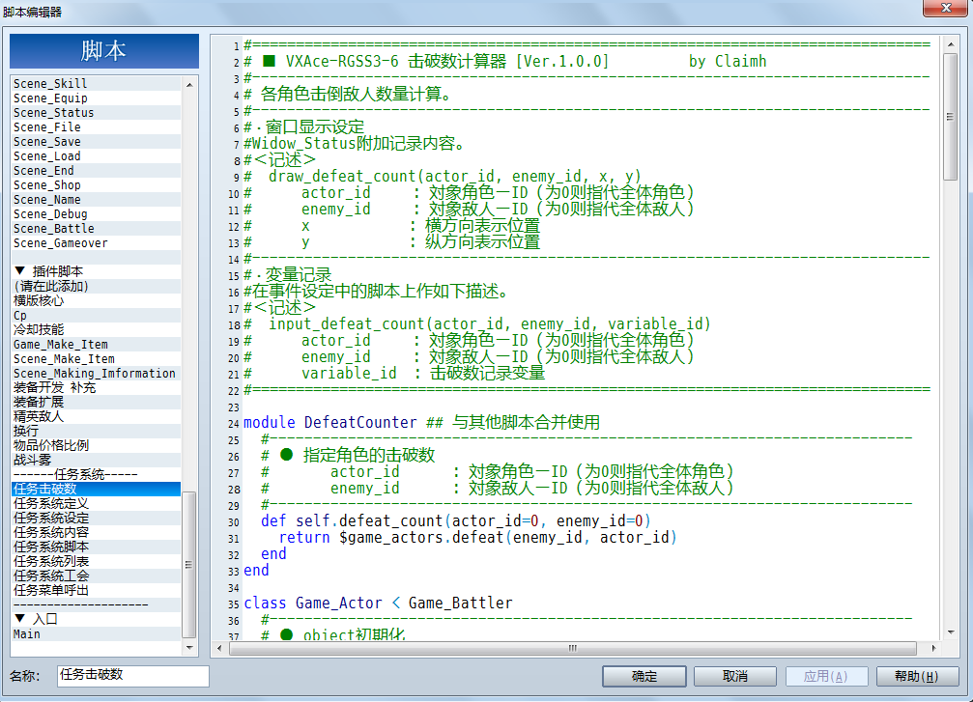
Task: Select the Scene_Shop script
Action: pyautogui.click(x=97, y=184)
